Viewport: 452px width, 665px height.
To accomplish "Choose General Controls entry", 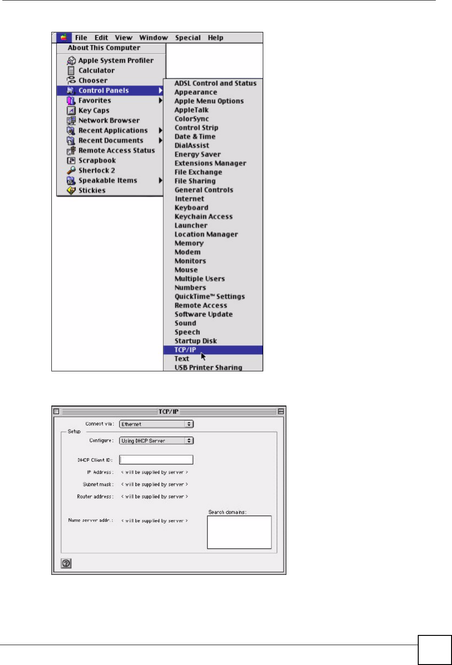I will coord(204,190).
